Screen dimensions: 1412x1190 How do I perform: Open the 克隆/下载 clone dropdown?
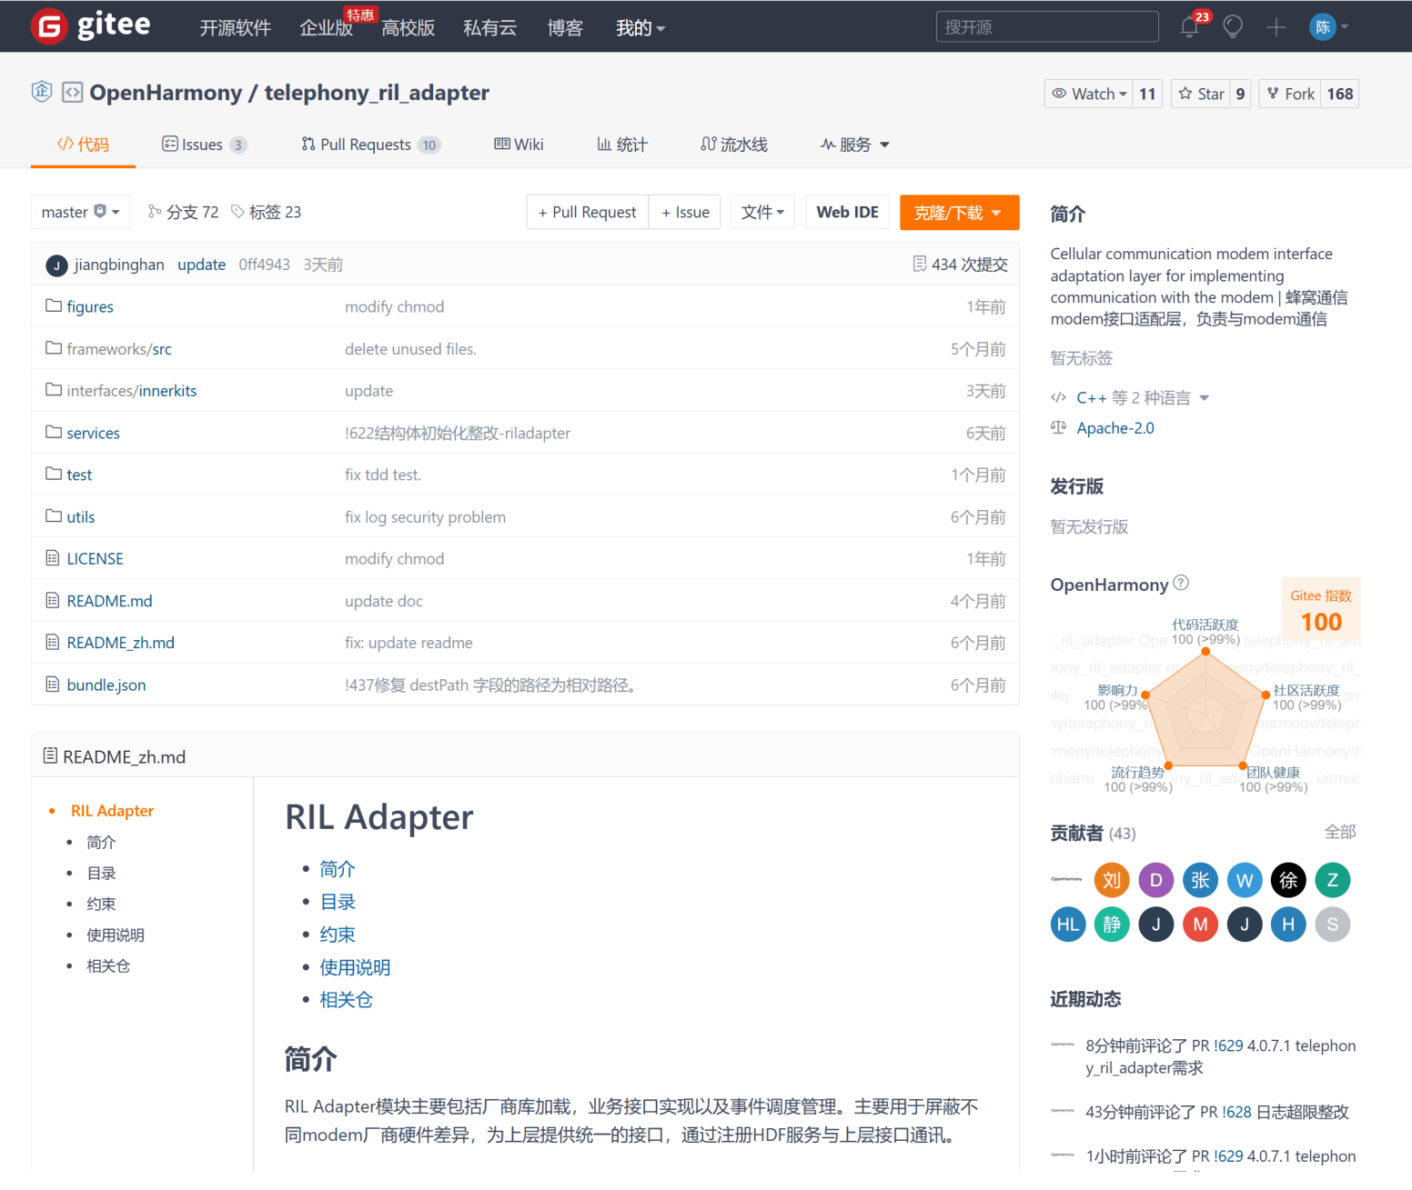(x=959, y=212)
